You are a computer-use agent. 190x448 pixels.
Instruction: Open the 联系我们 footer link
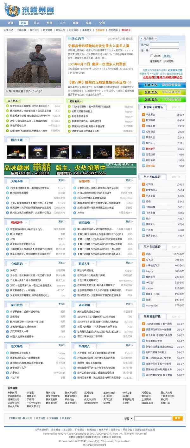click(67, 418)
